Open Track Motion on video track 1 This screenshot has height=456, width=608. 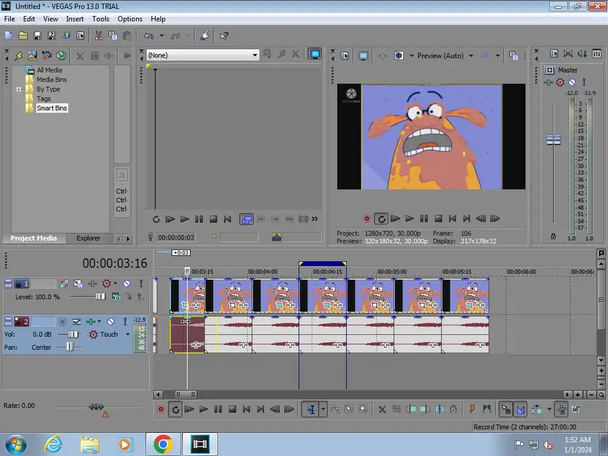(78, 284)
